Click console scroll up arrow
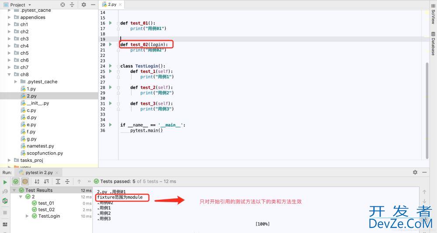Viewport: 437px width, 233px height. pyautogui.click(x=424, y=192)
